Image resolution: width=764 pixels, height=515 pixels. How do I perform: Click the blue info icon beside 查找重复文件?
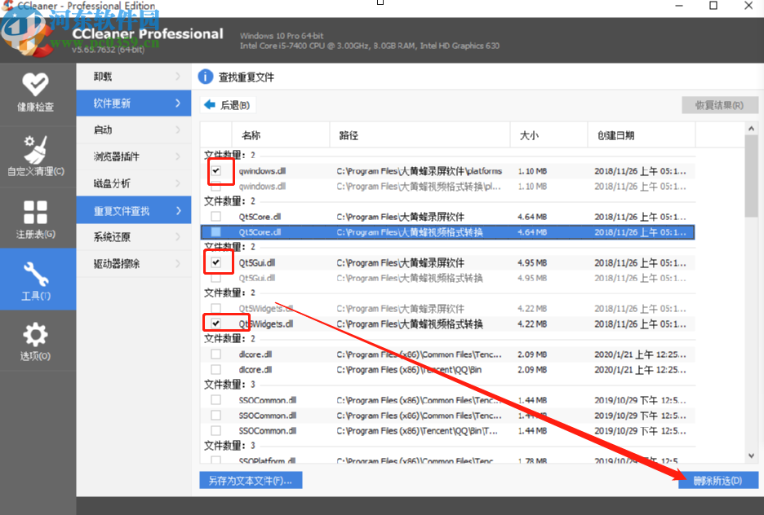point(205,77)
